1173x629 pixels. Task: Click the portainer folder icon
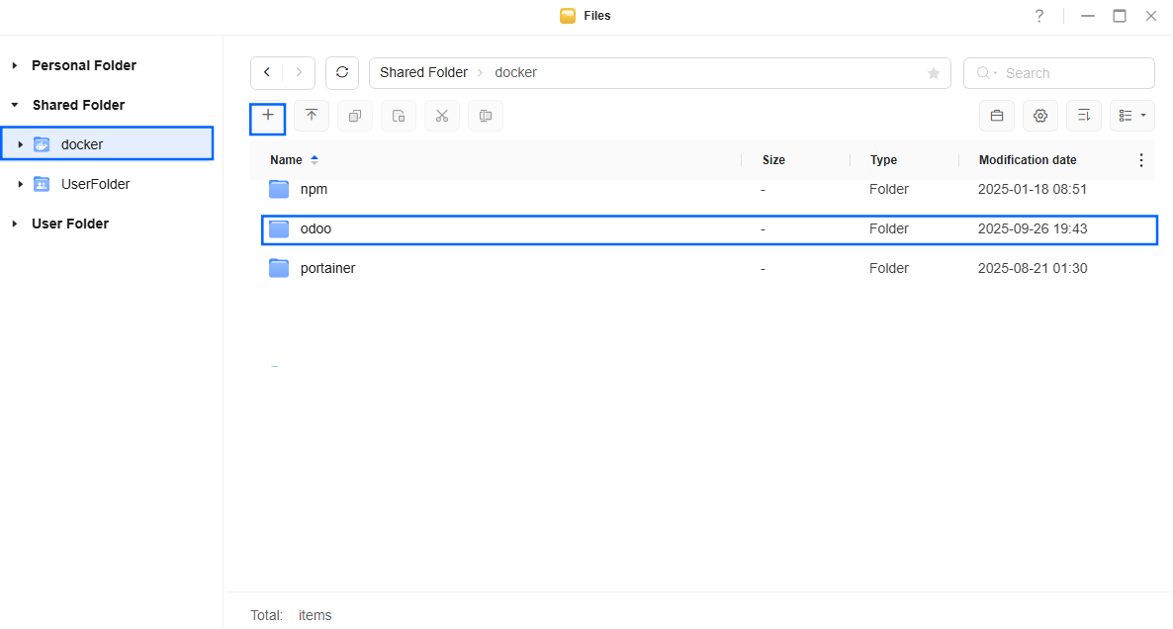point(279,268)
